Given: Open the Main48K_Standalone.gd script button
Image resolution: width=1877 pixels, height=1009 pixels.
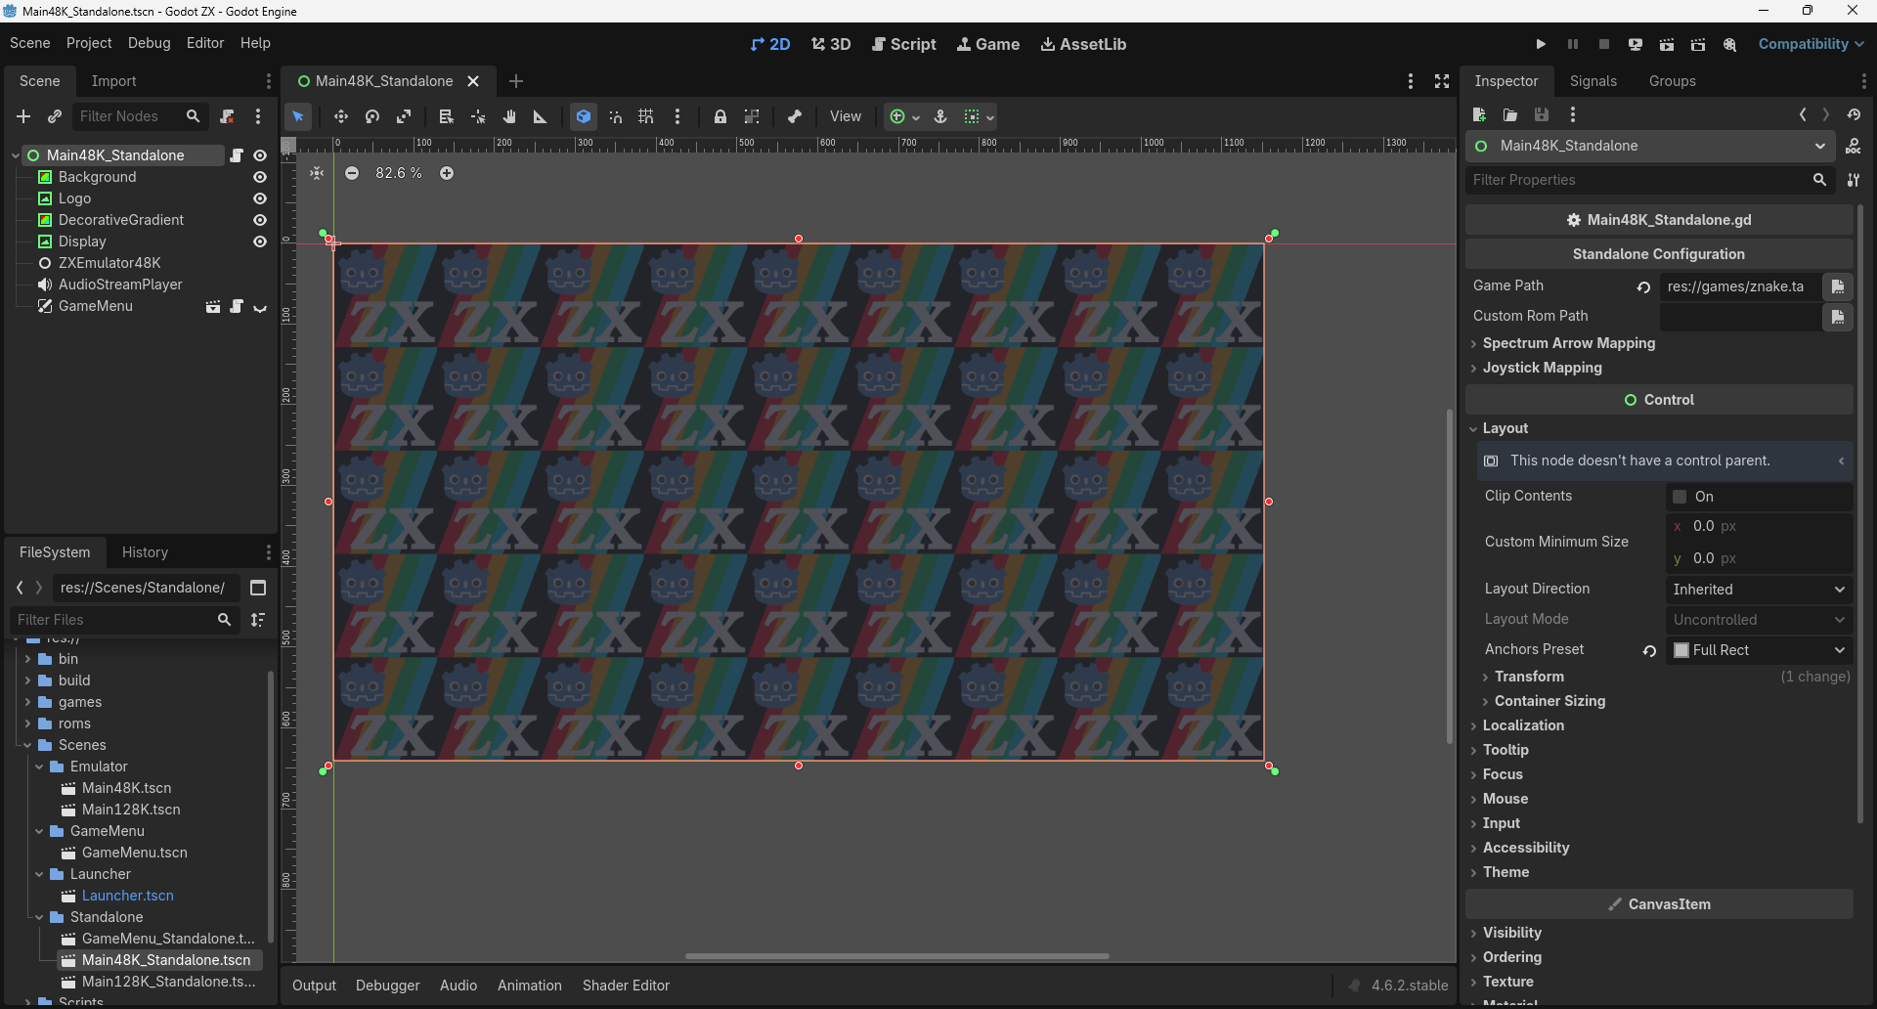Looking at the screenshot, I should coord(1659,220).
